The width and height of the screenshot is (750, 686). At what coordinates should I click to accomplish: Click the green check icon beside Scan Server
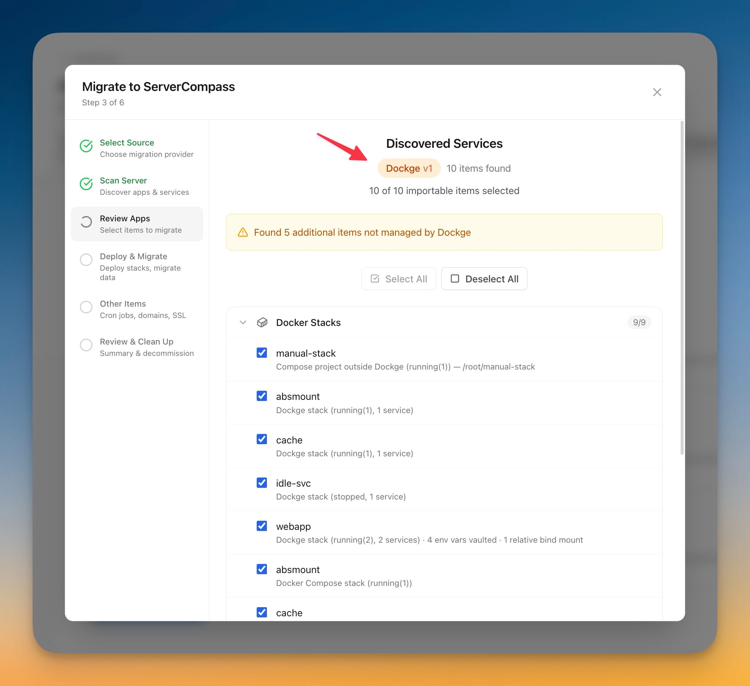point(86,184)
